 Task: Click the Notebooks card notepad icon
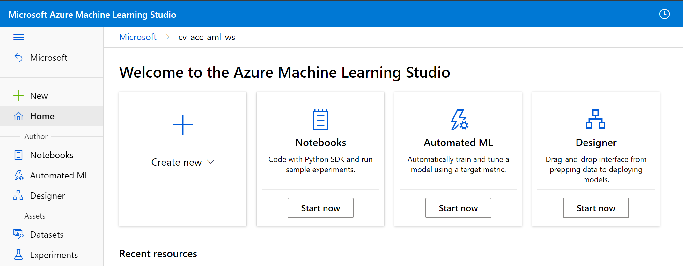320,120
